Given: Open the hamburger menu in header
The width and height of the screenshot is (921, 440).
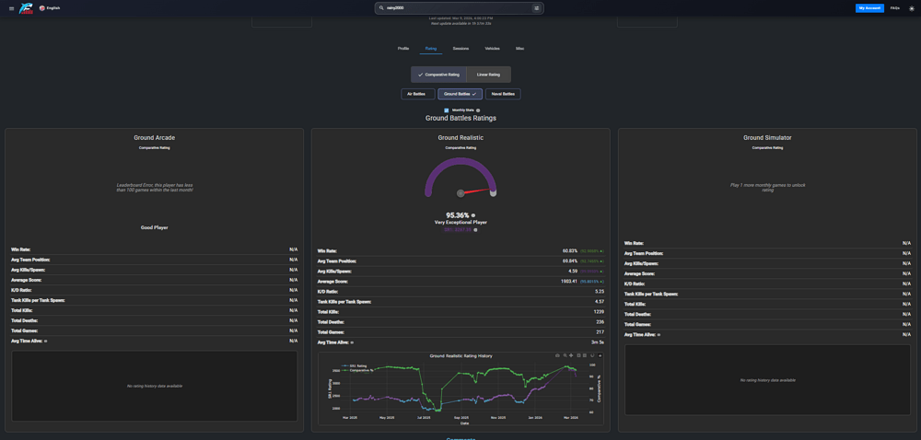Looking at the screenshot, I should (11, 8).
